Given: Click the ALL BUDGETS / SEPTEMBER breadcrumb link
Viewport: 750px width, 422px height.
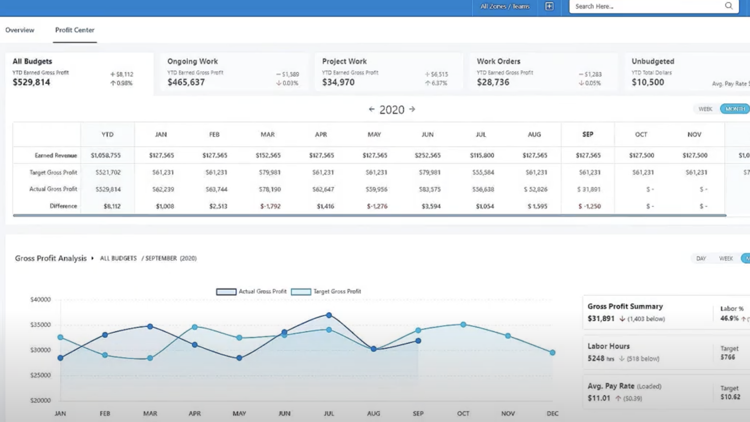Looking at the screenshot, I should pyautogui.click(x=138, y=258).
